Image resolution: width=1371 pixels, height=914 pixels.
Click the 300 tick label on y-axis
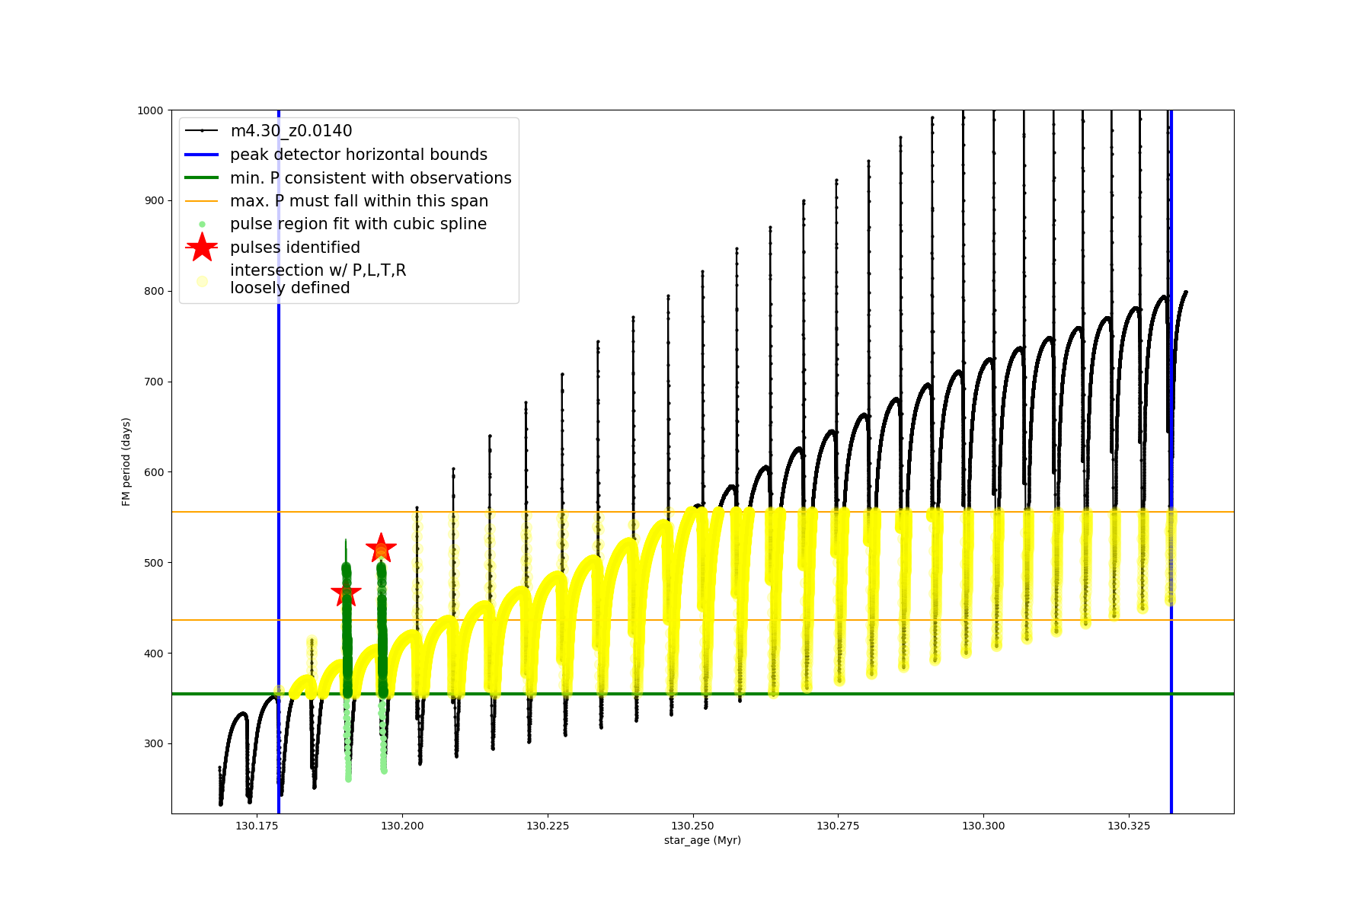click(x=154, y=743)
